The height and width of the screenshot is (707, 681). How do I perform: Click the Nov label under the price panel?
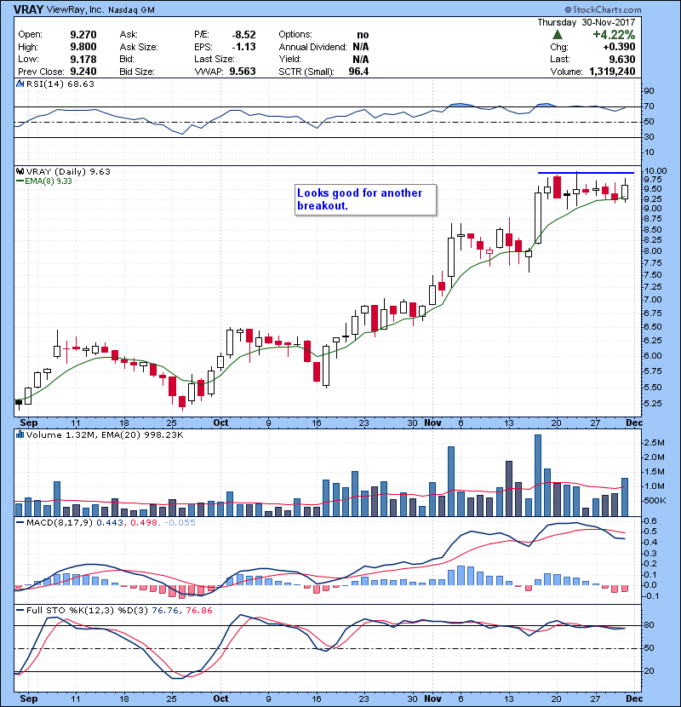click(x=432, y=422)
